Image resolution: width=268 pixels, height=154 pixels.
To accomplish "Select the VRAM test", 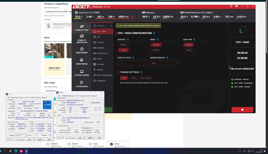I will pos(102,59).
